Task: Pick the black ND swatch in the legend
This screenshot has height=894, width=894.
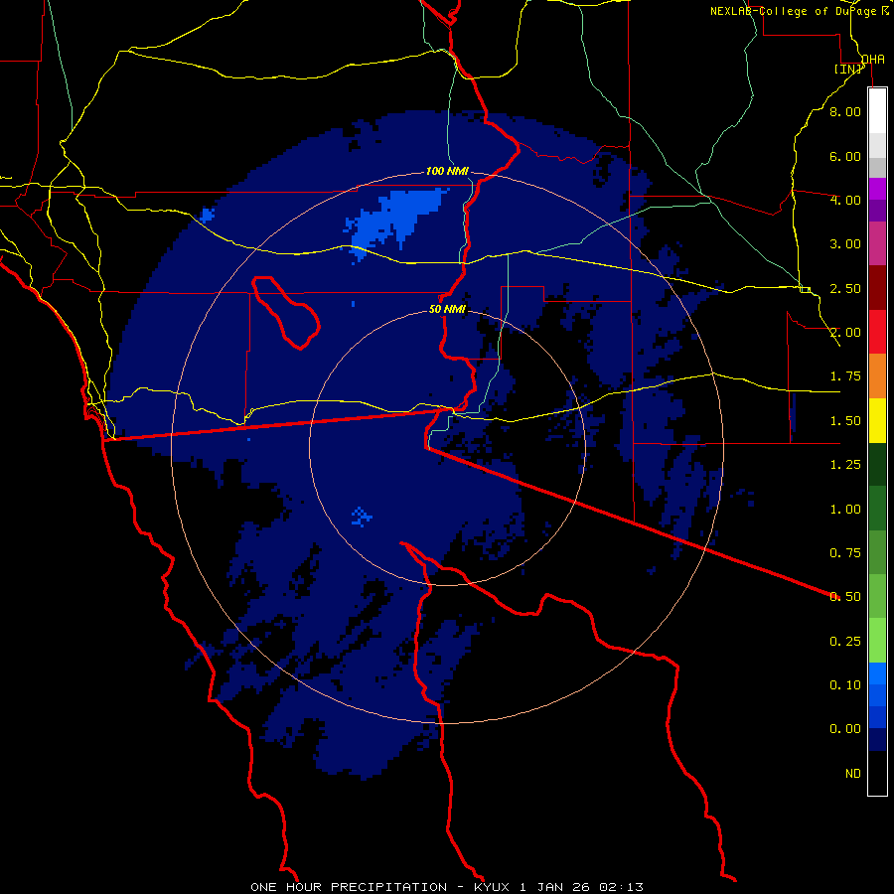Action: pos(877,773)
